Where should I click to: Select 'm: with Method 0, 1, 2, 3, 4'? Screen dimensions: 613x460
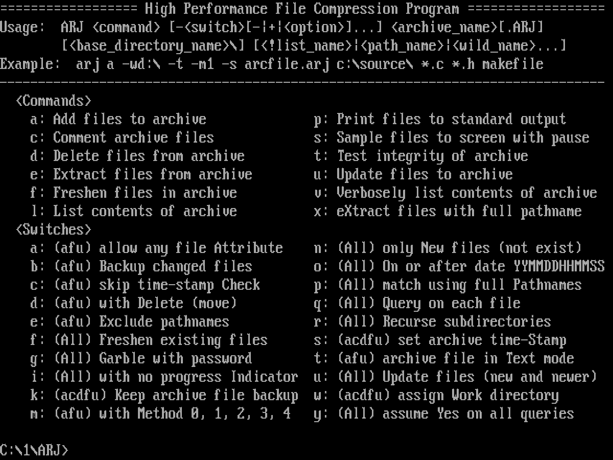[160, 413]
